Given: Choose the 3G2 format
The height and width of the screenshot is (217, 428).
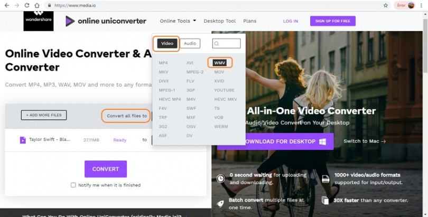Looking at the screenshot, I should [x=163, y=127].
